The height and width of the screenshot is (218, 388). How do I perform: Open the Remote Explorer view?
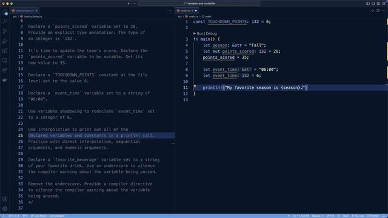pyautogui.click(x=5, y=61)
